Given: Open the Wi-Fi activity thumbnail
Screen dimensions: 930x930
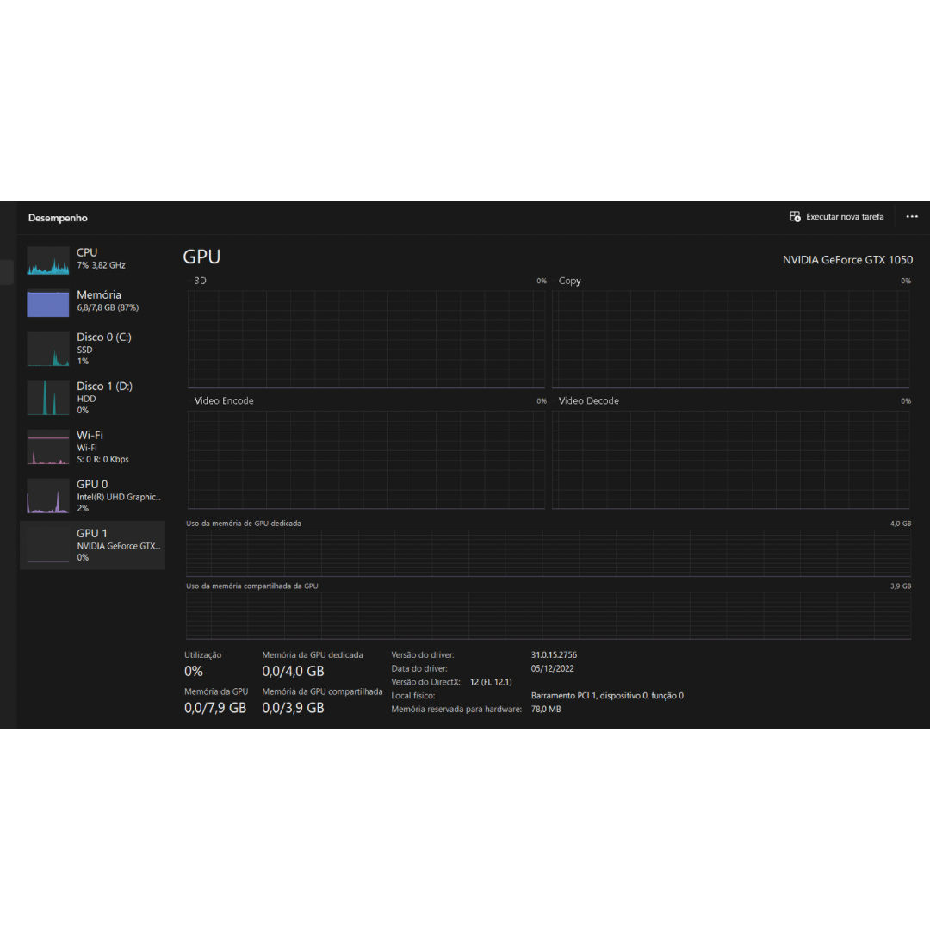Looking at the screenshot, I should (x=48, y=447).
